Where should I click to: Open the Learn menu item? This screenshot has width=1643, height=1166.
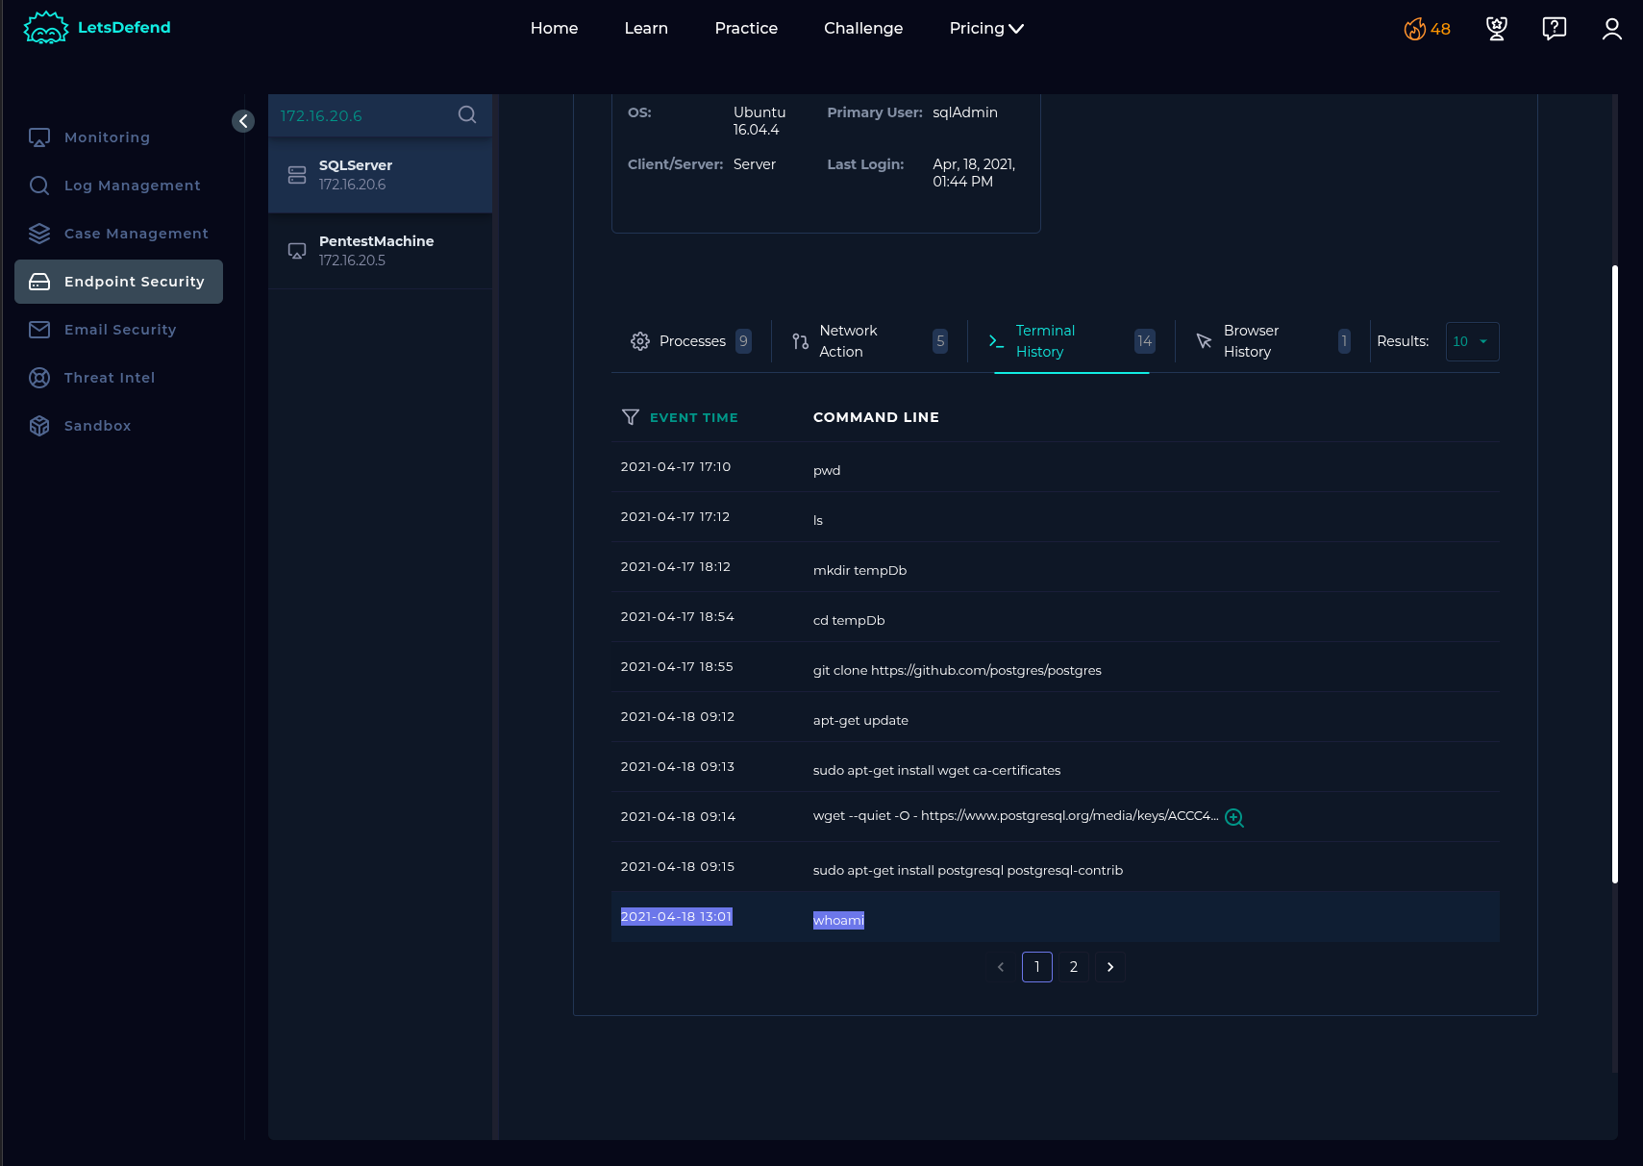[646, 29]
